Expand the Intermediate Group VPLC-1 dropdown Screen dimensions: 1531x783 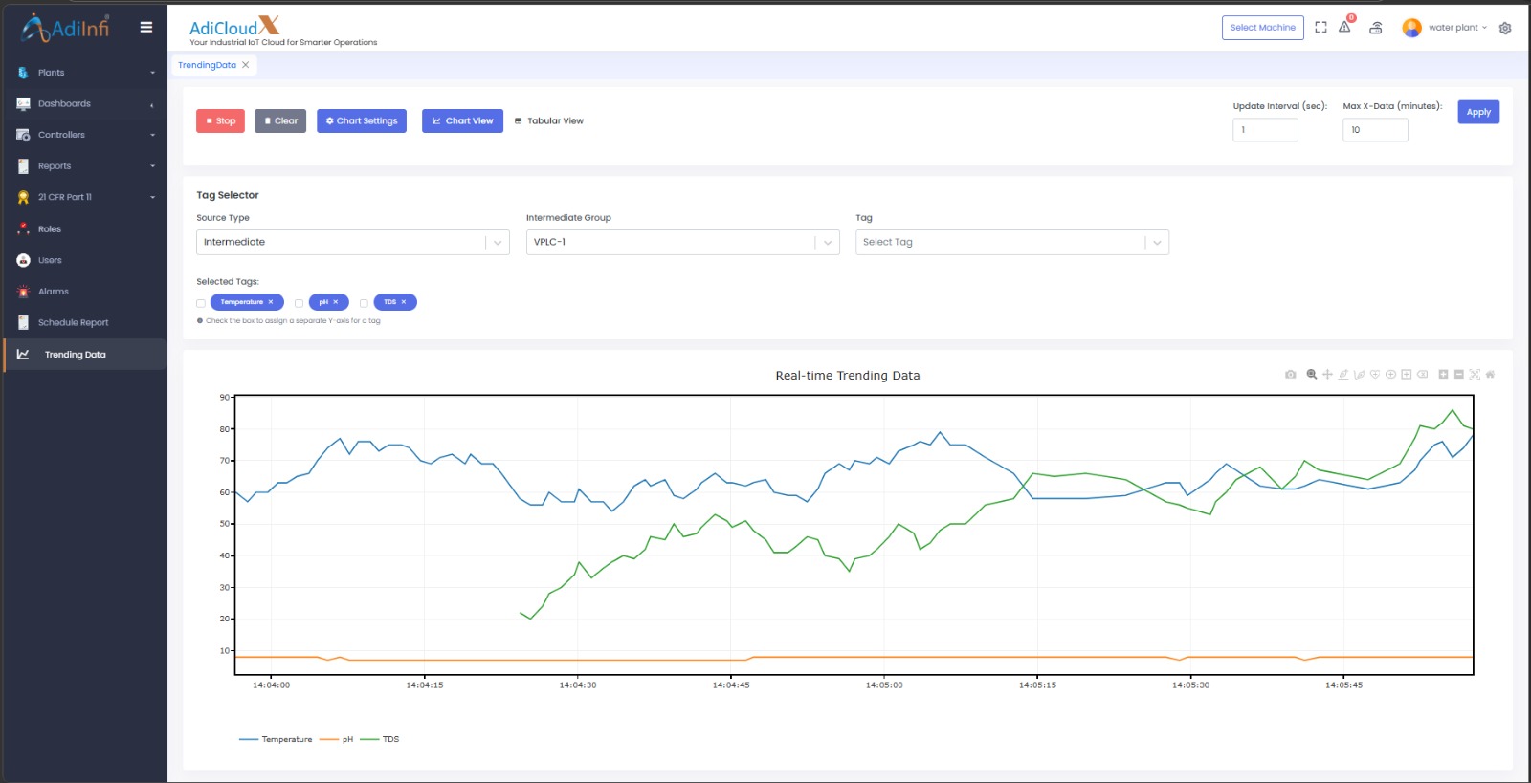point(681,243)
